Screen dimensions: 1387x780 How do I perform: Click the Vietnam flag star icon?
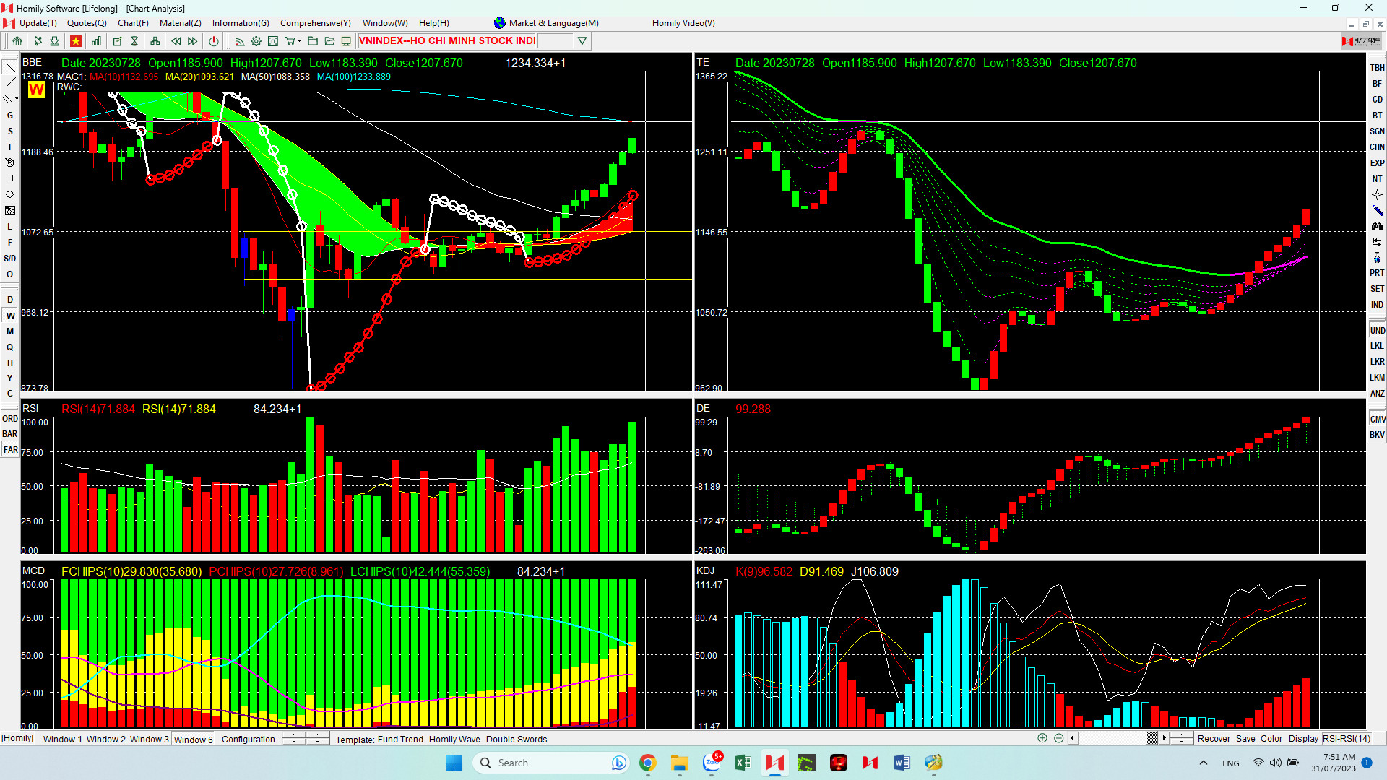point(75,41)
